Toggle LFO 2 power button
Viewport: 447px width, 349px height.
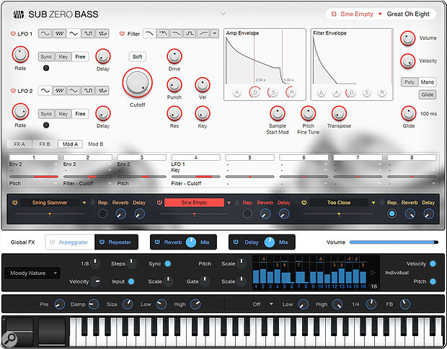pyautogui.click(x=13, y=90)
